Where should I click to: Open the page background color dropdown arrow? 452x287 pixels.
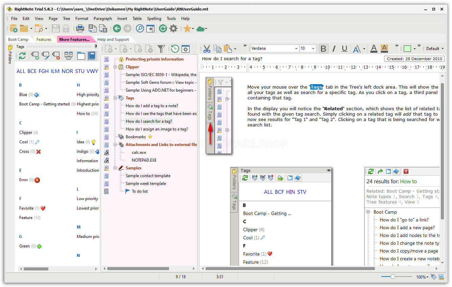[414, 49]
